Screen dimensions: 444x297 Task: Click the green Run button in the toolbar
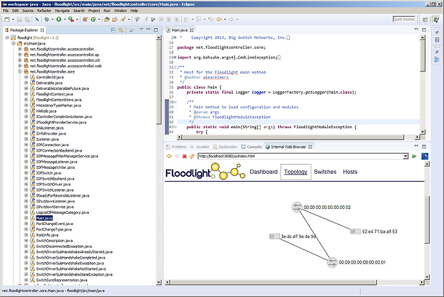(59, 19)
